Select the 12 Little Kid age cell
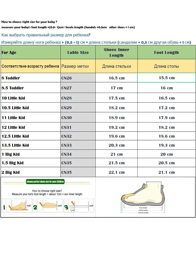This screenshot has width=196, height=261. [31, 127]
